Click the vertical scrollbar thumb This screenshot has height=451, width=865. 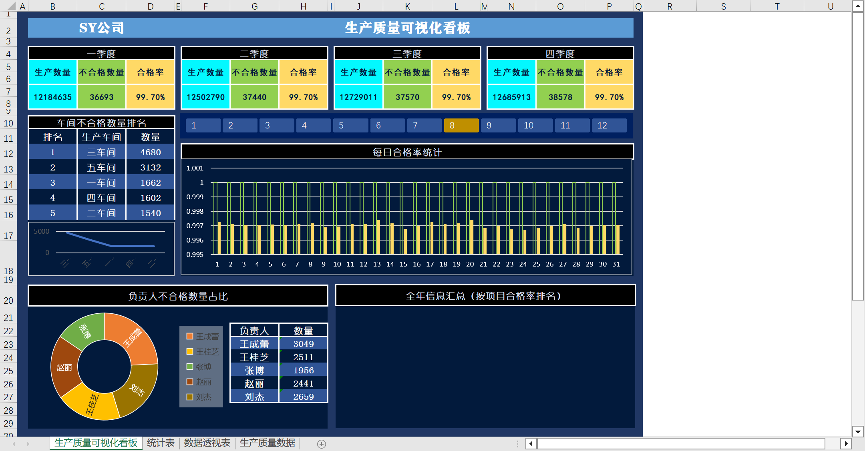coord(858,156)
